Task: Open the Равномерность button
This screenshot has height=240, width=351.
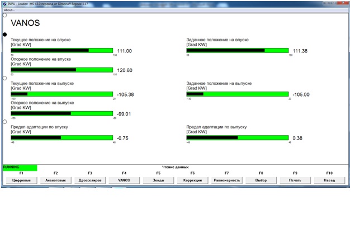Action: tap(227, 180)
